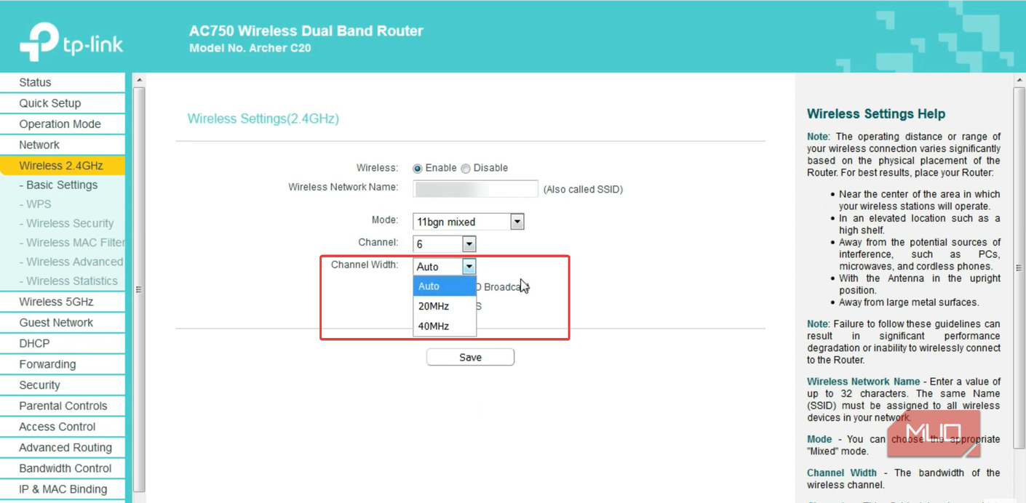This screenshot has height=503, width=1026.
Task: Open the Mode dropdown arrow
Action: (517, 222)
